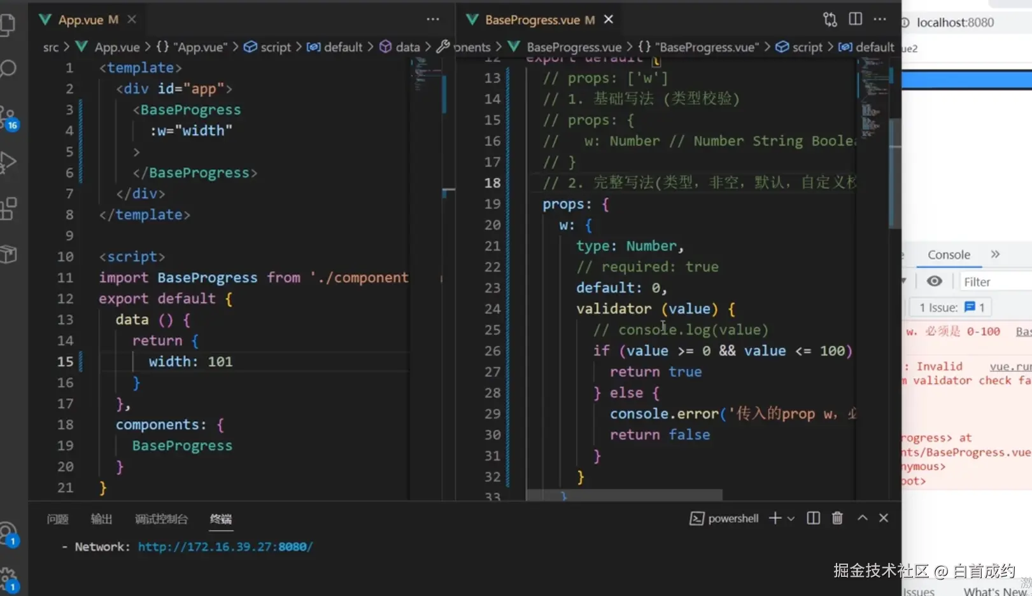
Task: Split the right editor
Action: point(855,20)
